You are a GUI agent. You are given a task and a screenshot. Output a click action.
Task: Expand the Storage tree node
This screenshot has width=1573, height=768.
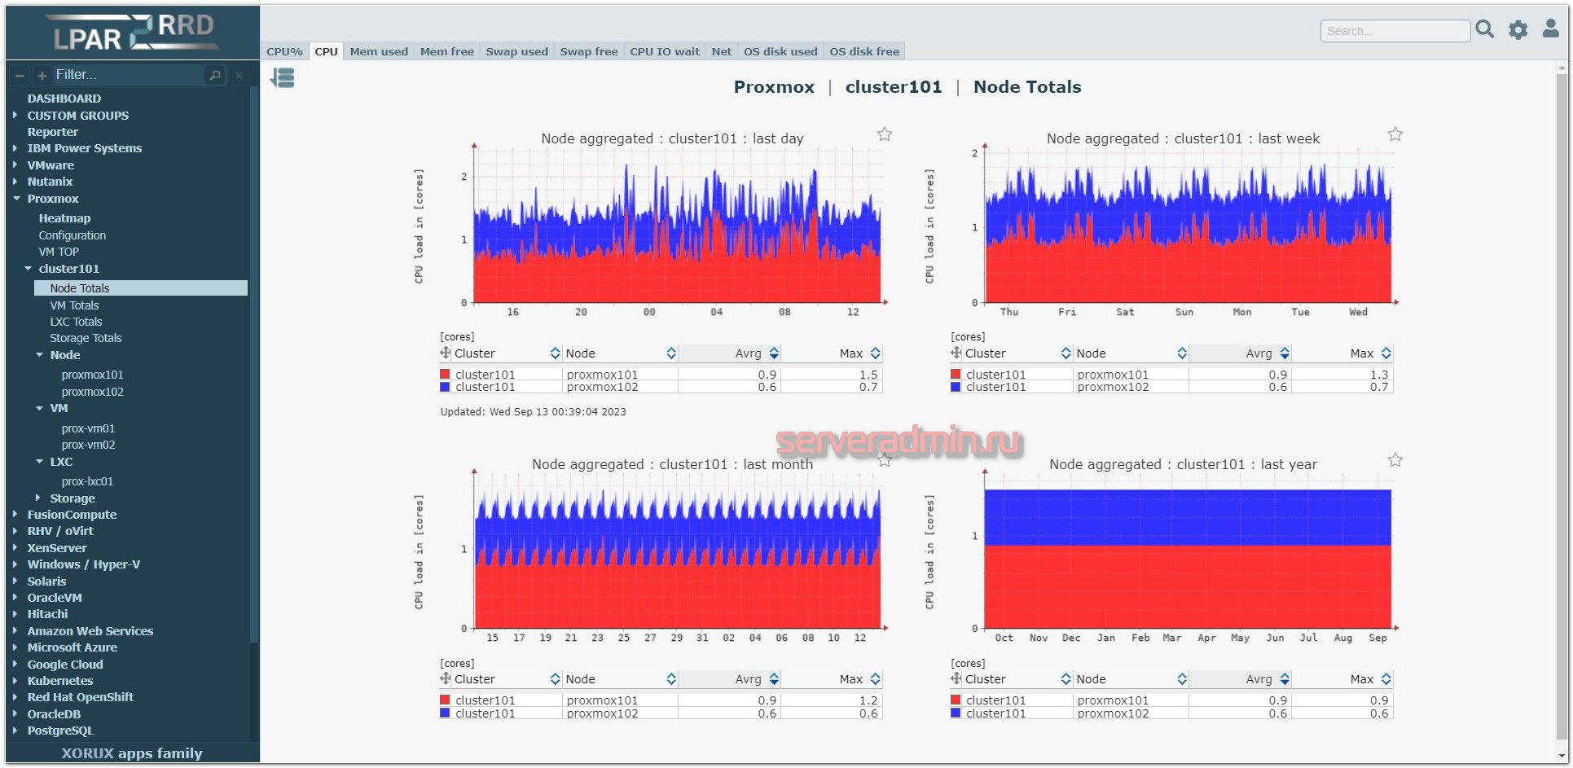pyautogui.click(x=37, y=498)
